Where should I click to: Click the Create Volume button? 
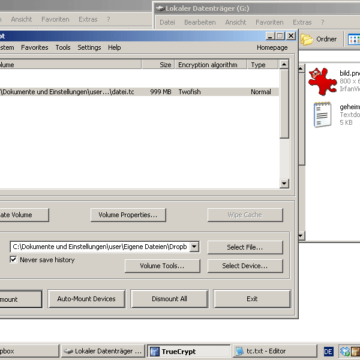(25, 215)
